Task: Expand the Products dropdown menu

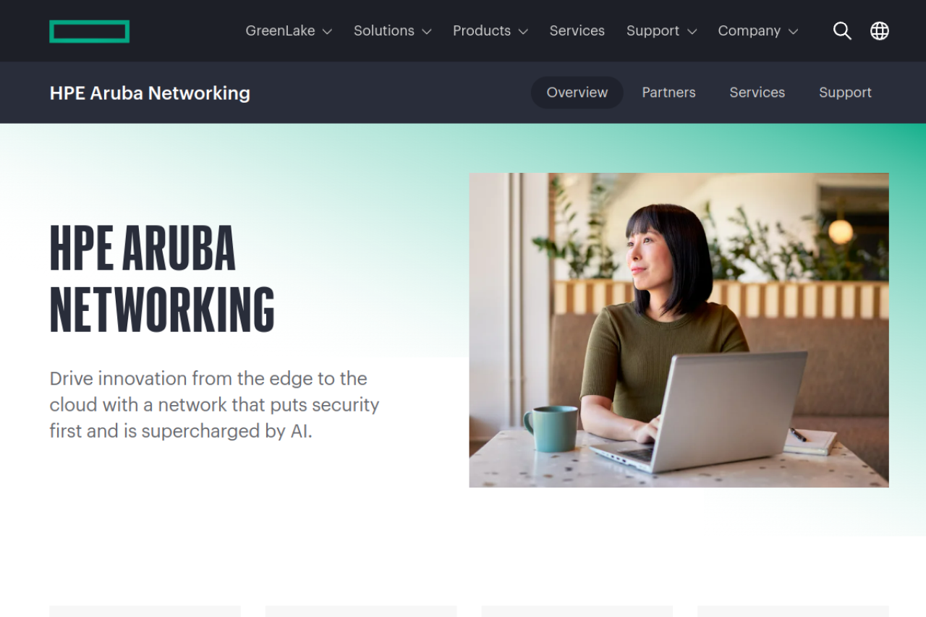Action: pyautogui.click(x=490, y=31)
